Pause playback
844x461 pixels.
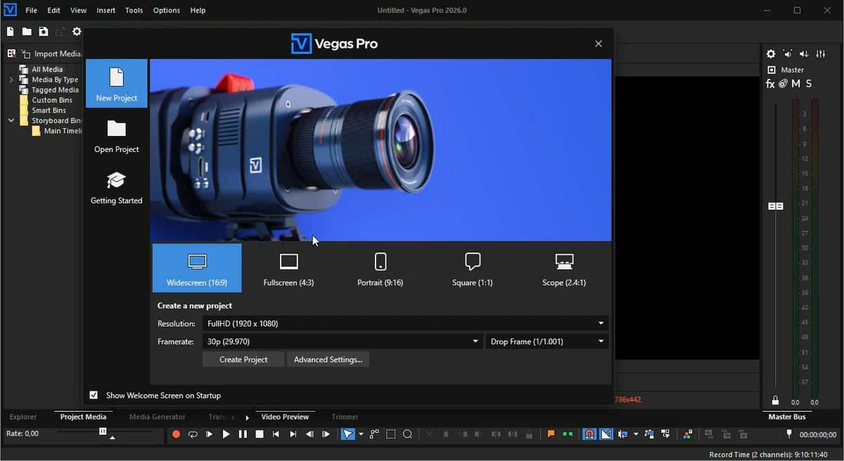[x=243, y=434]
